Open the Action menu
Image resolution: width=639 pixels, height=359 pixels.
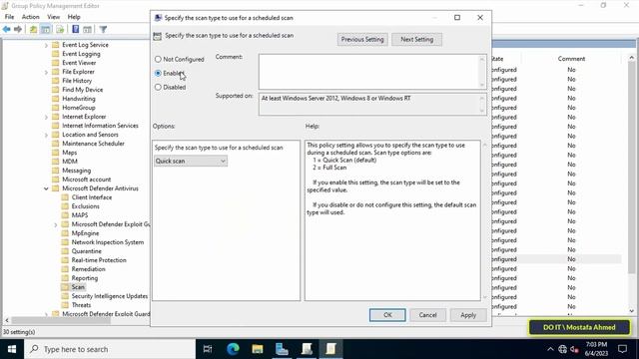point(31,17)
